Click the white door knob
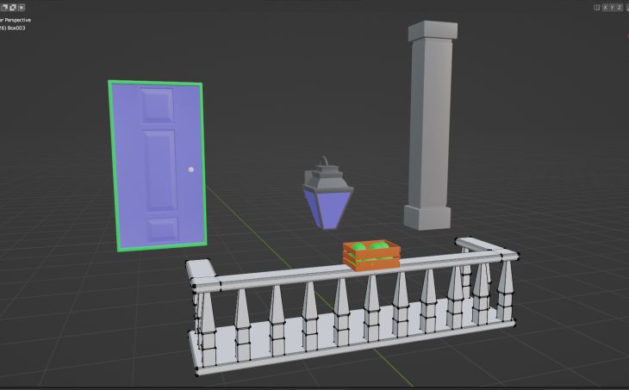The width and height of the screenshot is (629, 390). [x=190, y=170]
